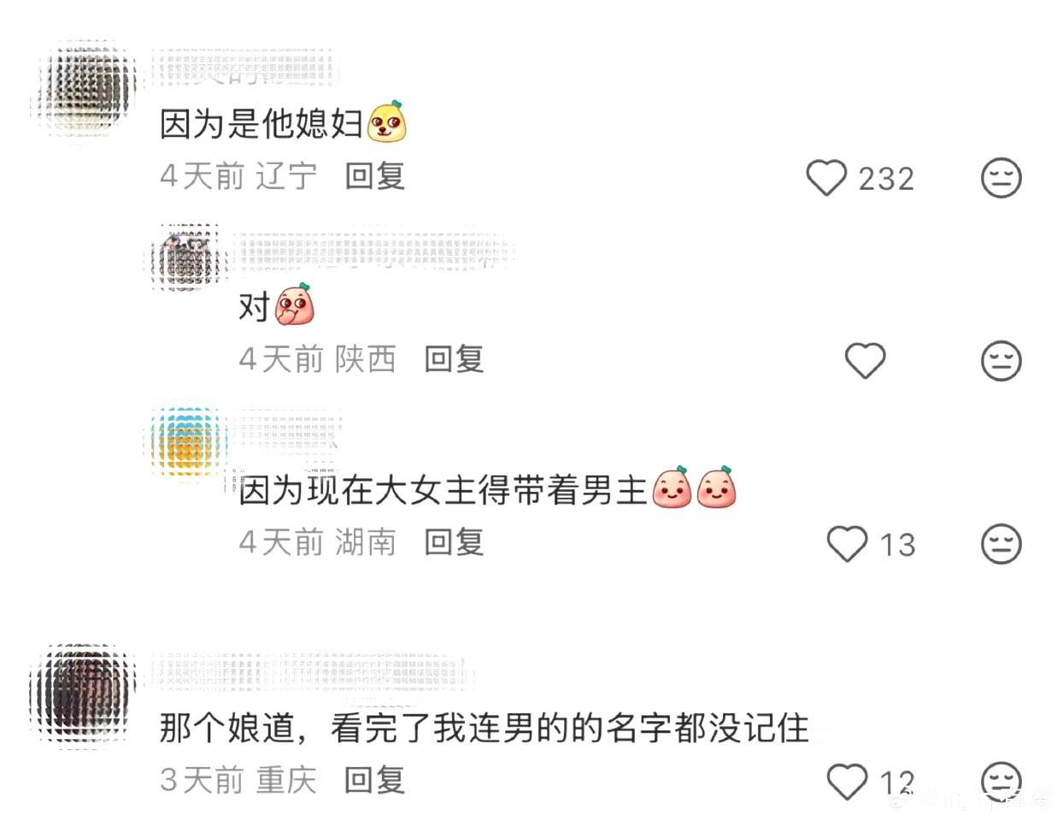Like the 因为现在大女主得带着男主 reply
This screenshot has height=821, width=1063.
[x=847, y=544]
